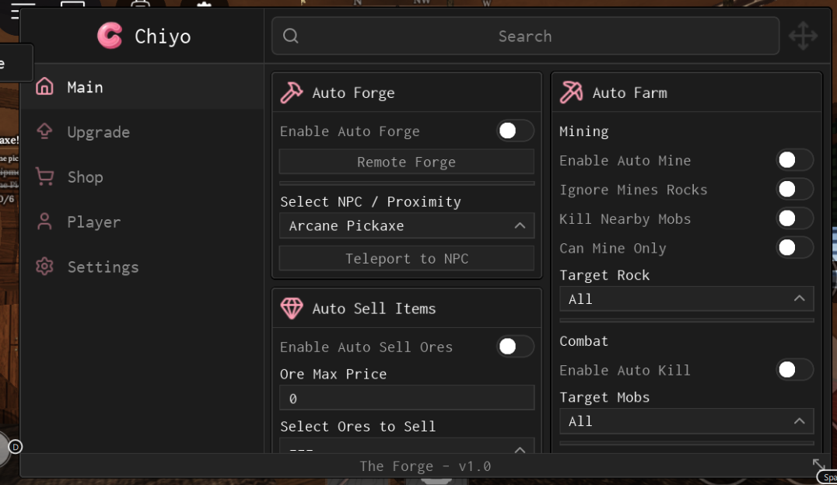Click the Auto Farm pickaxe icon
Image resolution: width=837 pixels, height=485 pixels.
pyautogui.click(x=572, y=92)
